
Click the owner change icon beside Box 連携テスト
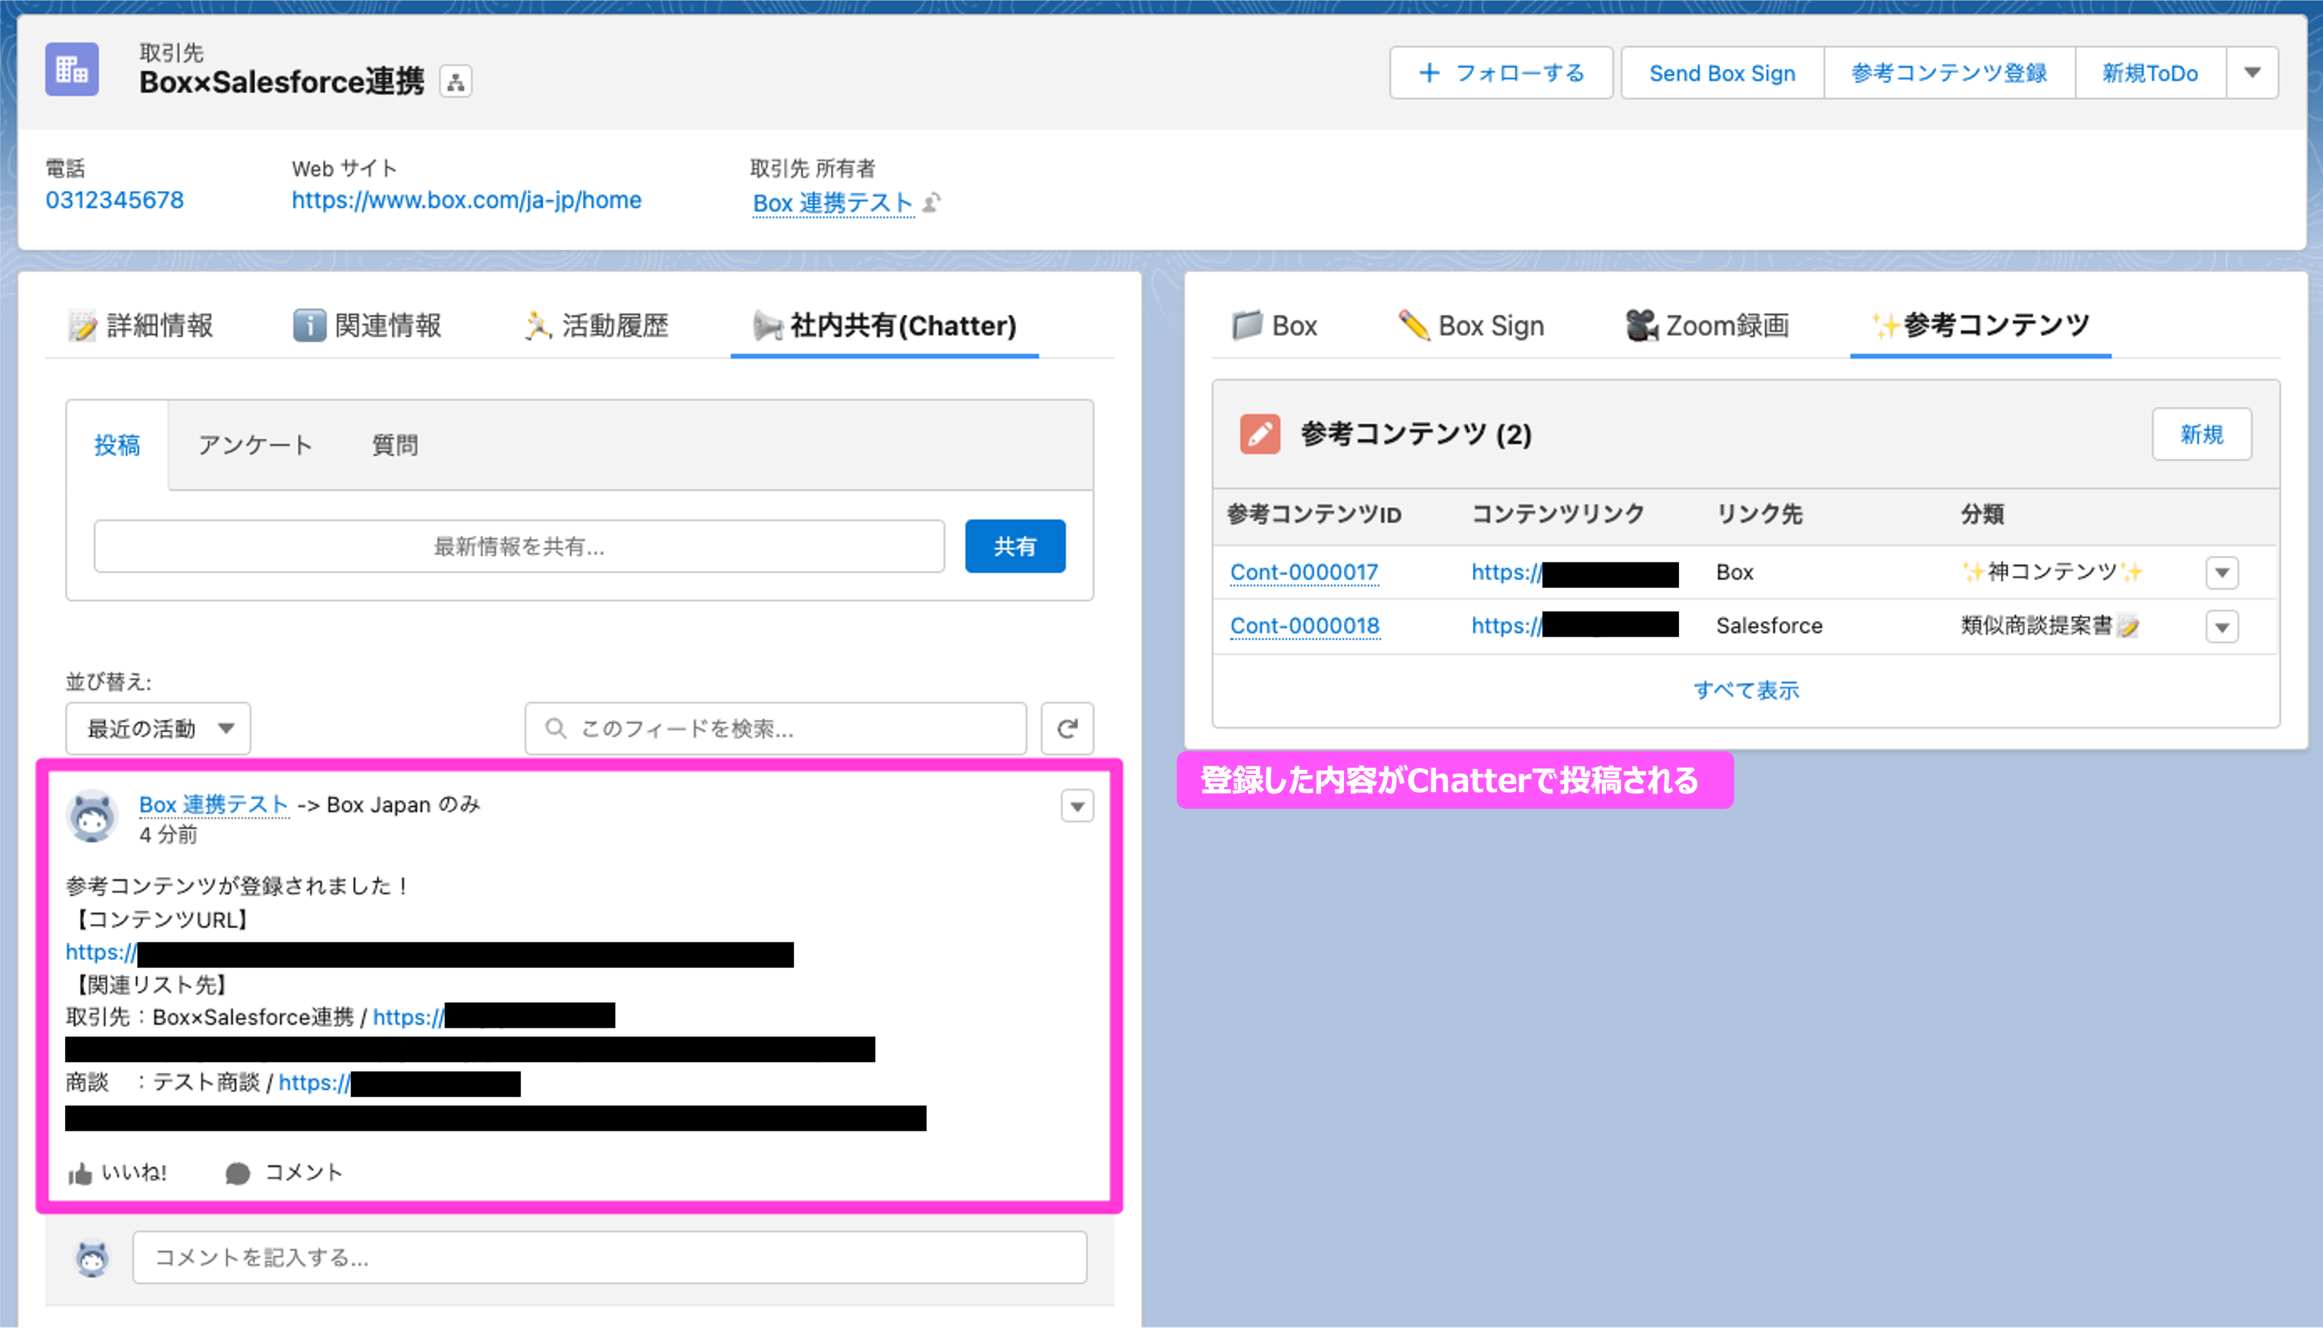(932, 201)
